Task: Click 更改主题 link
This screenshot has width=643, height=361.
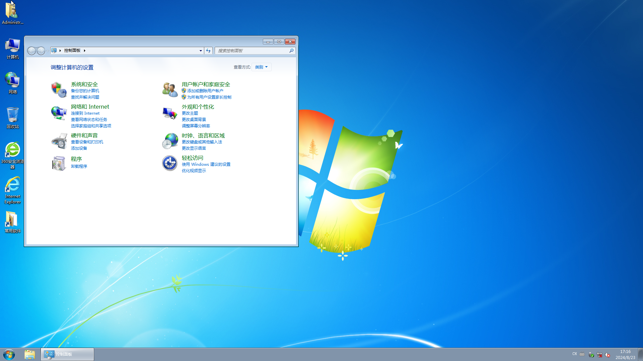Action: pos(190,113)
